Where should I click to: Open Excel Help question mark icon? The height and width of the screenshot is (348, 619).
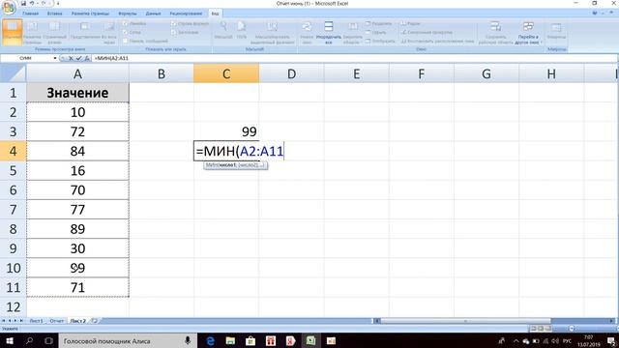pyautogui.click(x=595, y=13)
